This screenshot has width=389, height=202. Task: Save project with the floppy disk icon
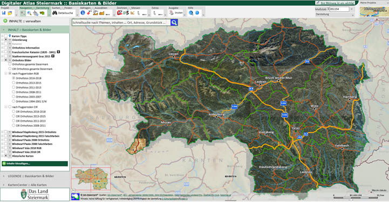[x=3, y=13]
